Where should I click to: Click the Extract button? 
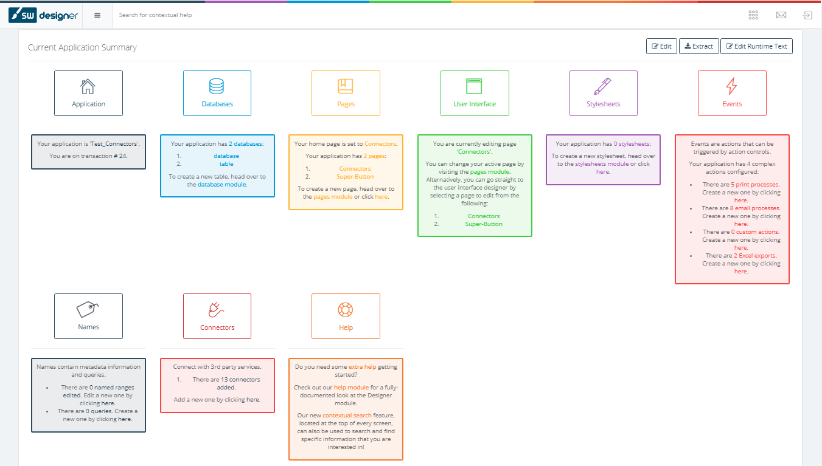pos(698,46)
